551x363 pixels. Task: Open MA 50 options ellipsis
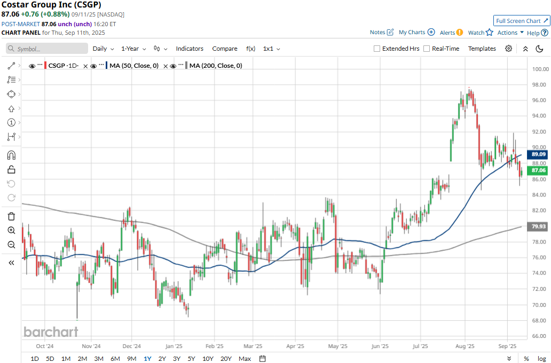tap(101, 65)
